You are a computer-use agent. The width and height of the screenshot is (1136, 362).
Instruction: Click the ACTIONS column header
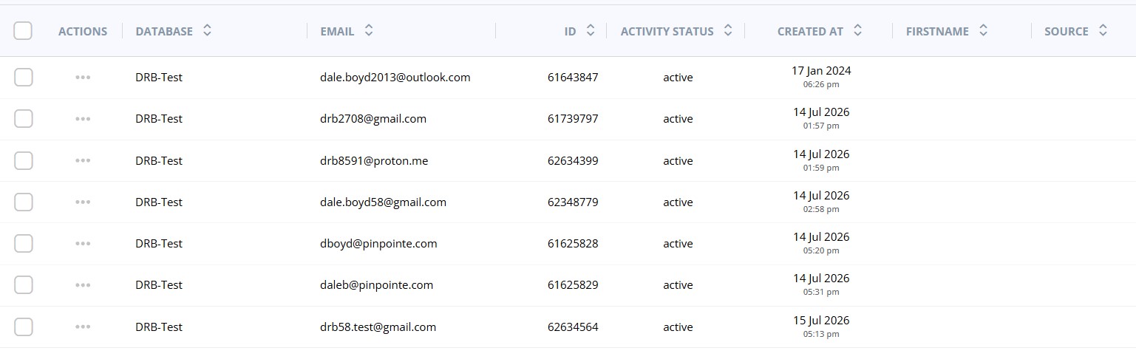(x=83, y=32)
